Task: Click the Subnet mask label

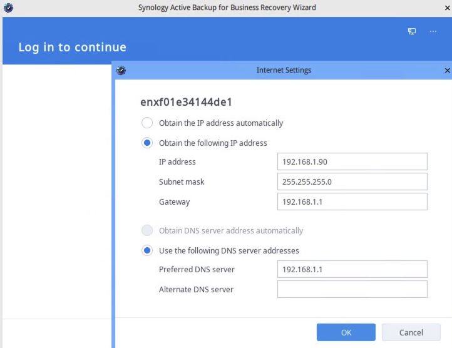Action: pos(182,182)
